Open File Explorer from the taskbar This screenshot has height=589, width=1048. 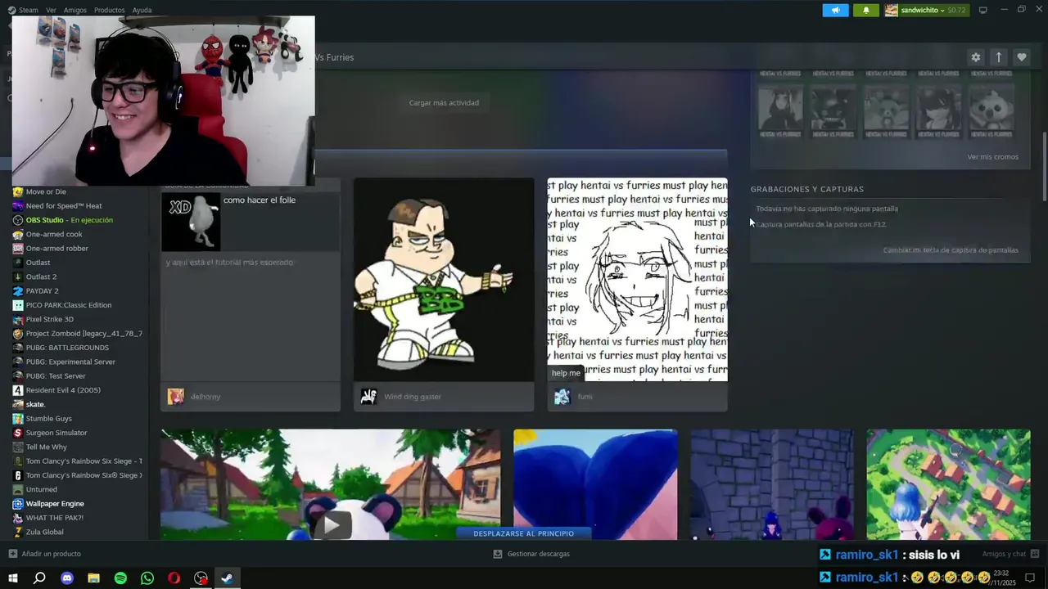tap(93, 578)
